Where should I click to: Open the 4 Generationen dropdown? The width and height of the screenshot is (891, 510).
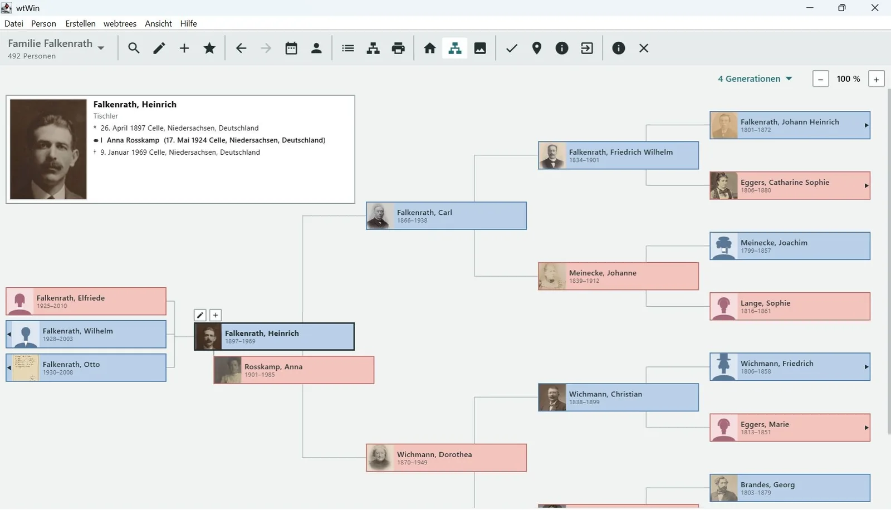click(755, 79)
